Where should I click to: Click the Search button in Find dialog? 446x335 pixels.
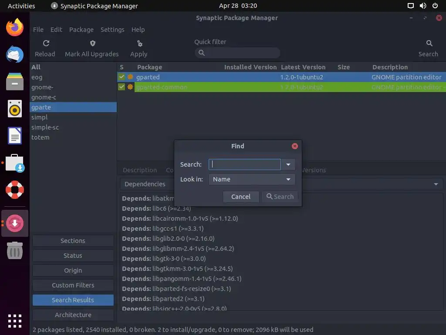pos(280,197)
